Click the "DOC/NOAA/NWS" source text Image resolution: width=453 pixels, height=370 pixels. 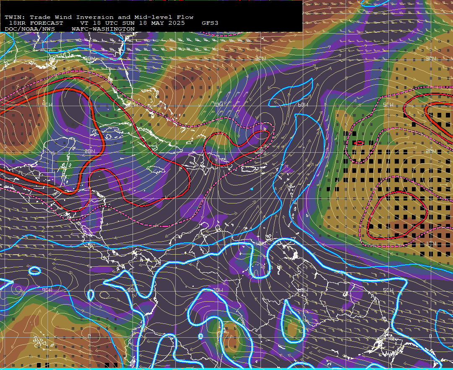30,29
